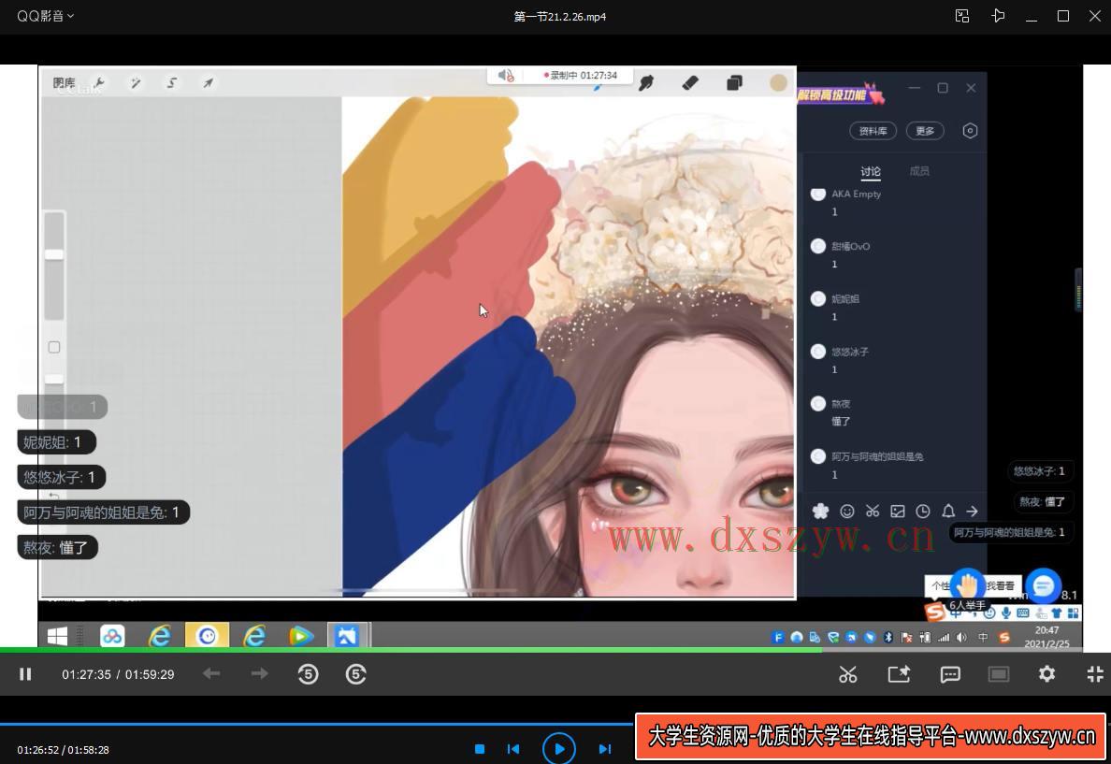Click the Sogou input S icon in tray
Image resolution: width=1111 pixels, height=764 pixels.
(x=1003, y=637)
